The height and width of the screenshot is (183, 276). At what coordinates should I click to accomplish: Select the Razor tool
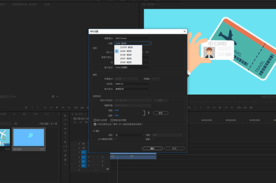click(65, 142)
